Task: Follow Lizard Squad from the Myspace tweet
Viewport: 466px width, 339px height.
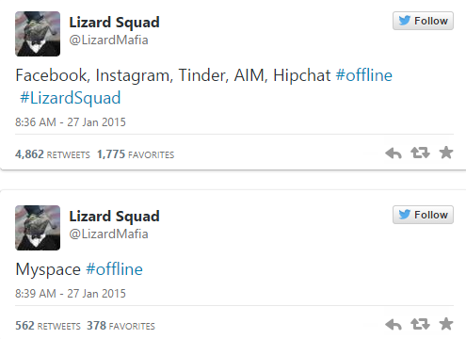Action: (423, 215)
